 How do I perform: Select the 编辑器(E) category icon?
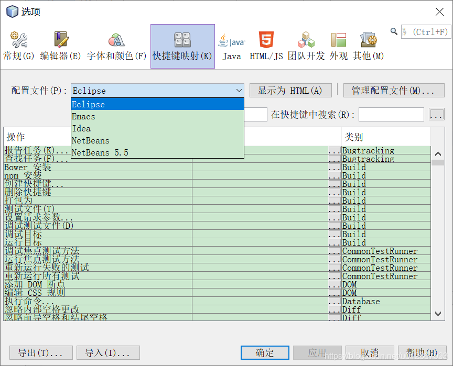[60, 39]
